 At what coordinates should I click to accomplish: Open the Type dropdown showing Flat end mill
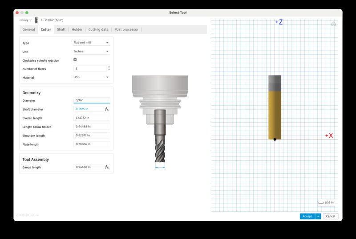pos(91,43)
